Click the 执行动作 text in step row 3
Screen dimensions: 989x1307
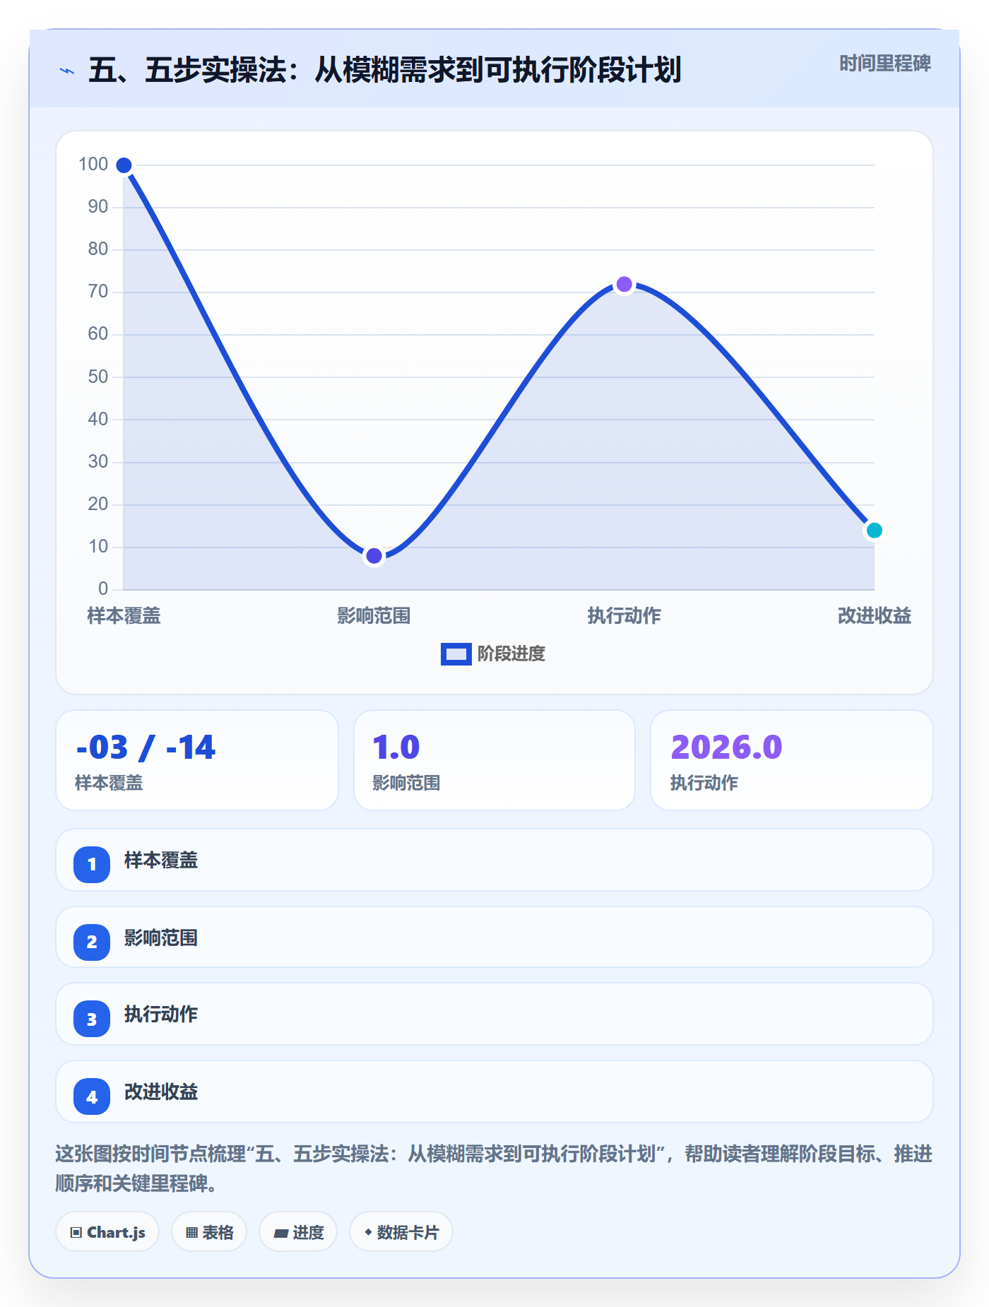tap(161, 1015)
